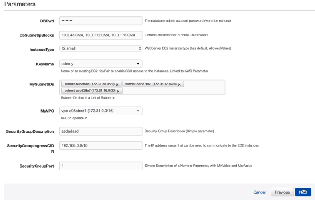Delete the subnet-acd628e7 tag with x

point(119,91)
